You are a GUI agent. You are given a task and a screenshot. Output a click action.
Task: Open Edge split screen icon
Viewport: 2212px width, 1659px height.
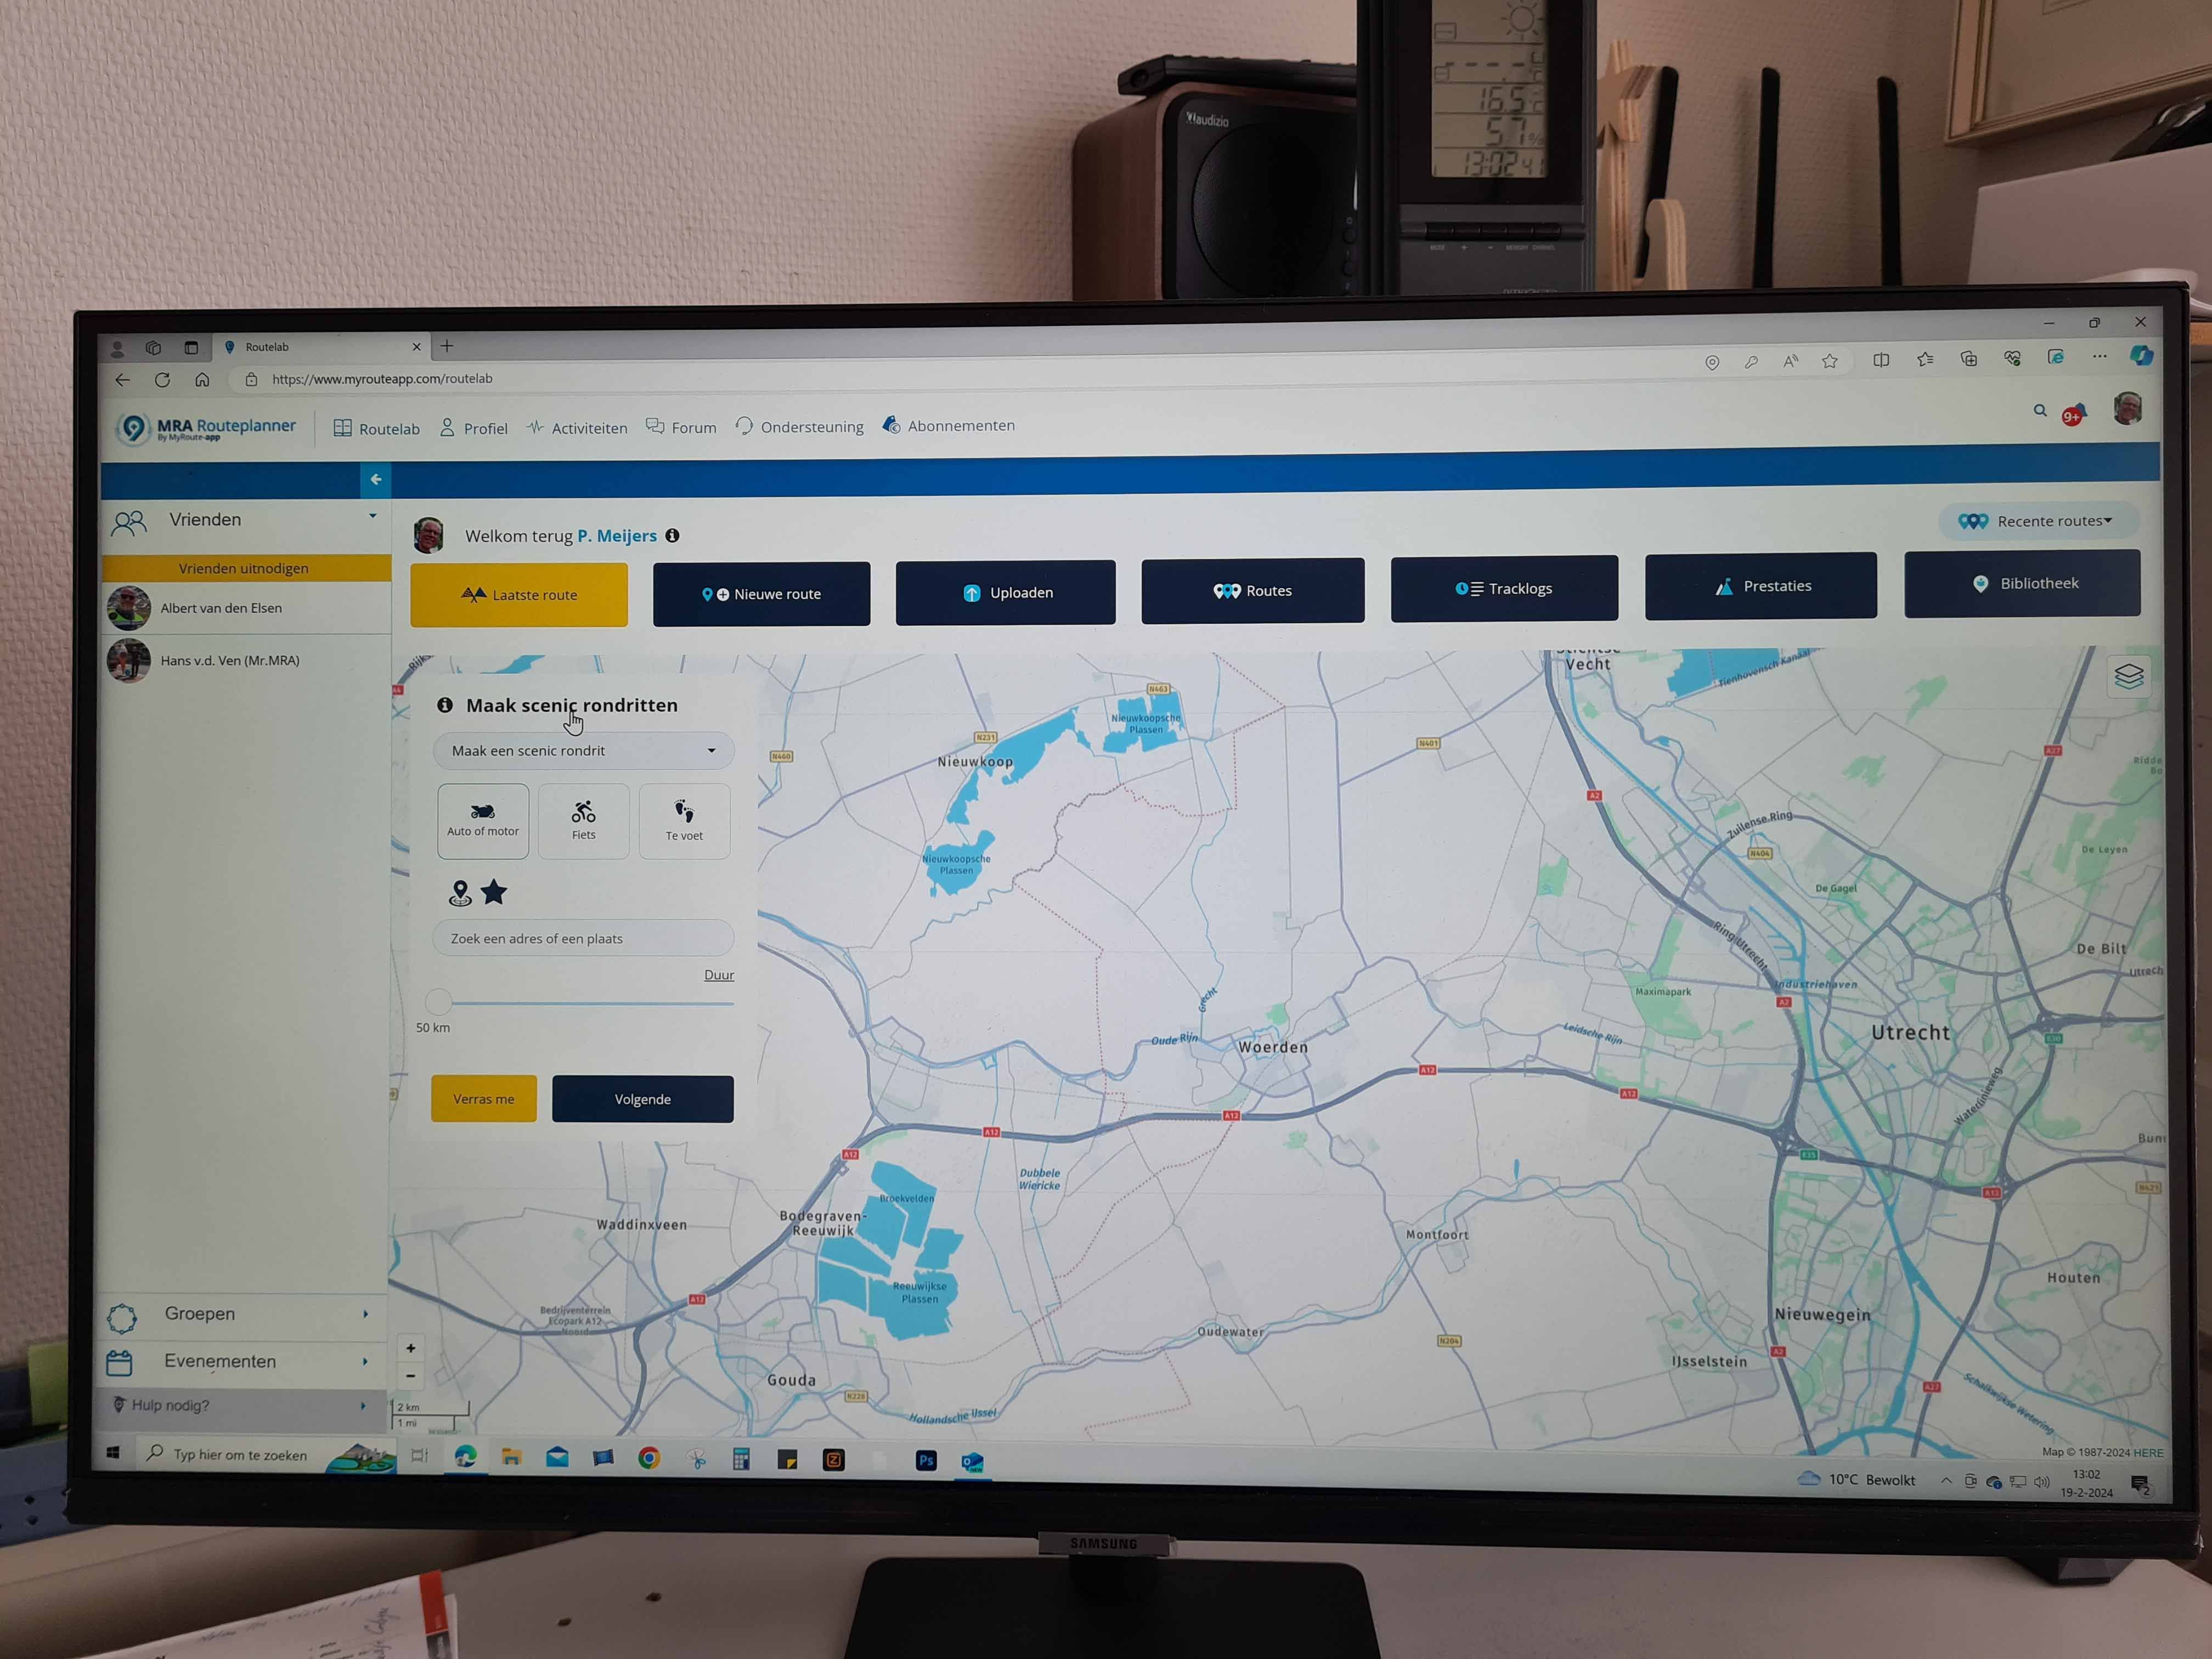(1881, 360)
